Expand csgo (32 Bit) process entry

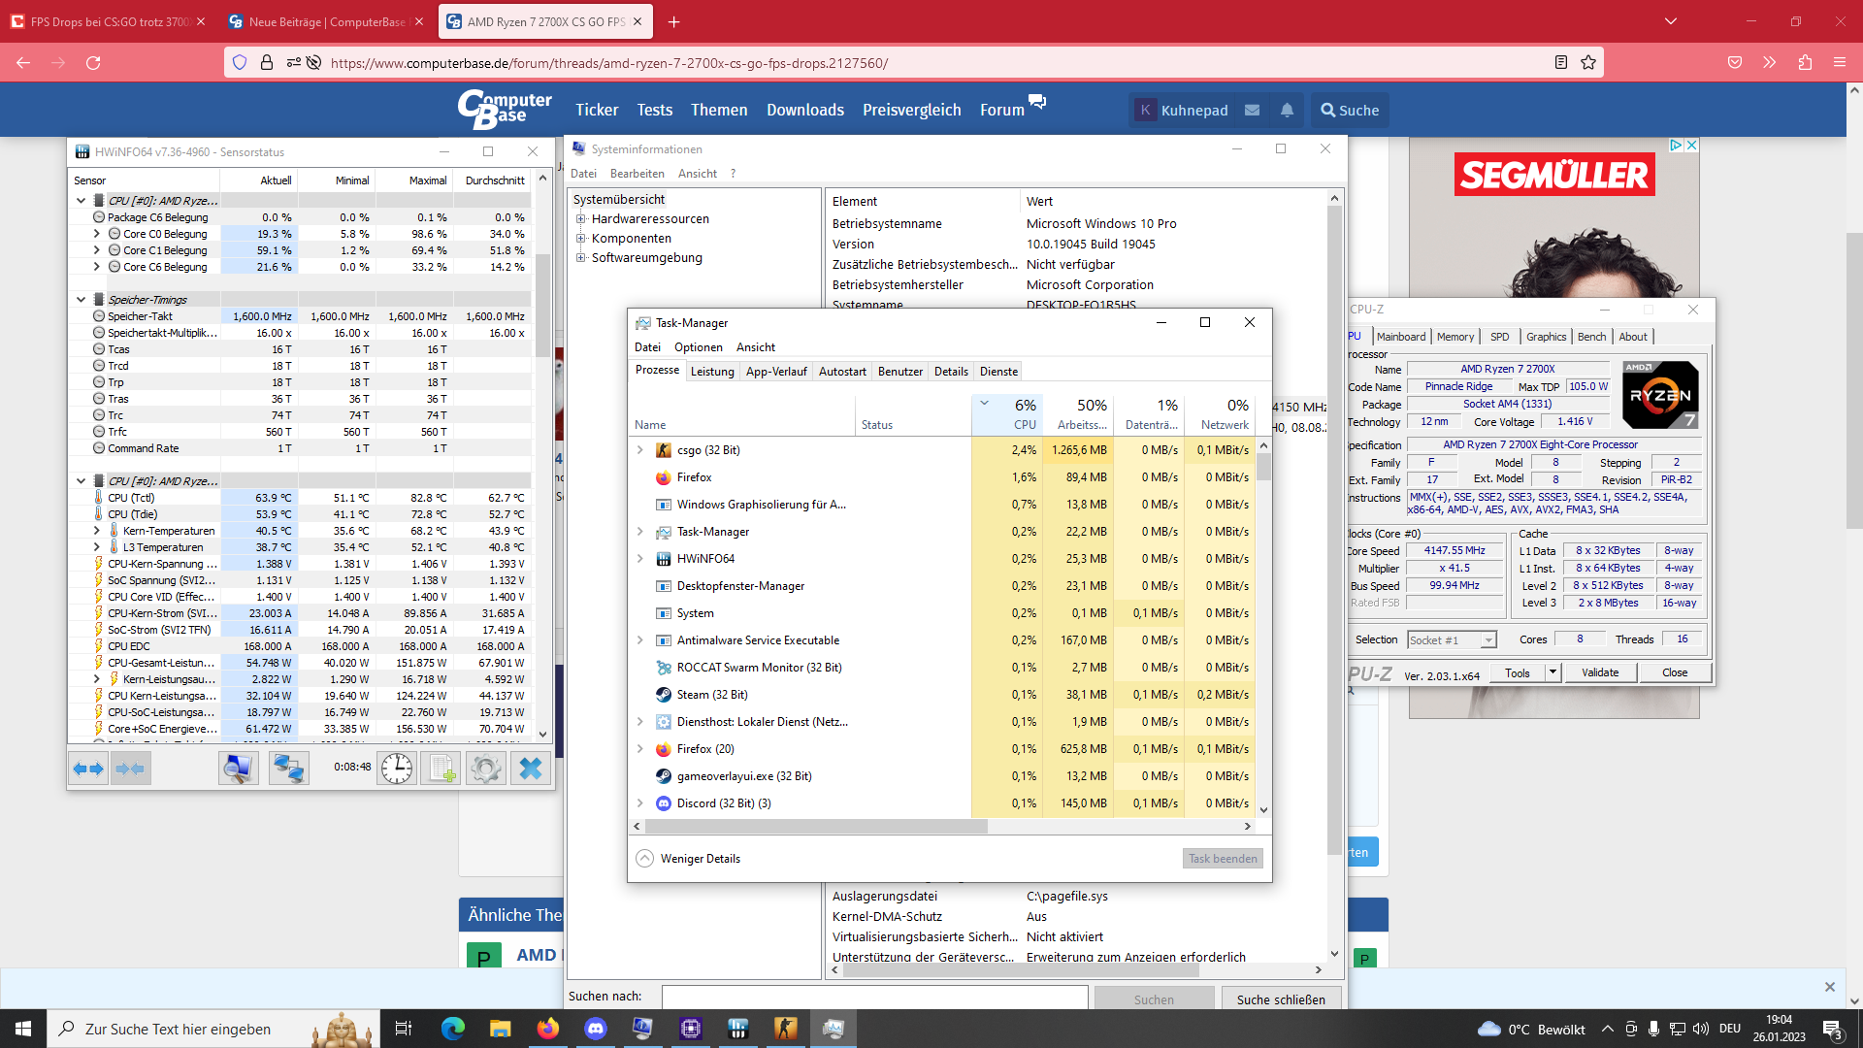pos(640,450)
